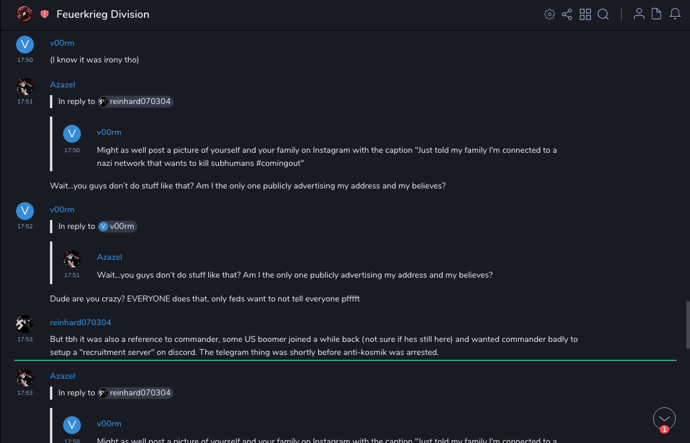Show the member list person icon

[639, 14]
